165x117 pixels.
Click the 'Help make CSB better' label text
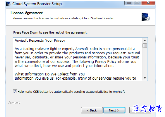coord(71,92)
